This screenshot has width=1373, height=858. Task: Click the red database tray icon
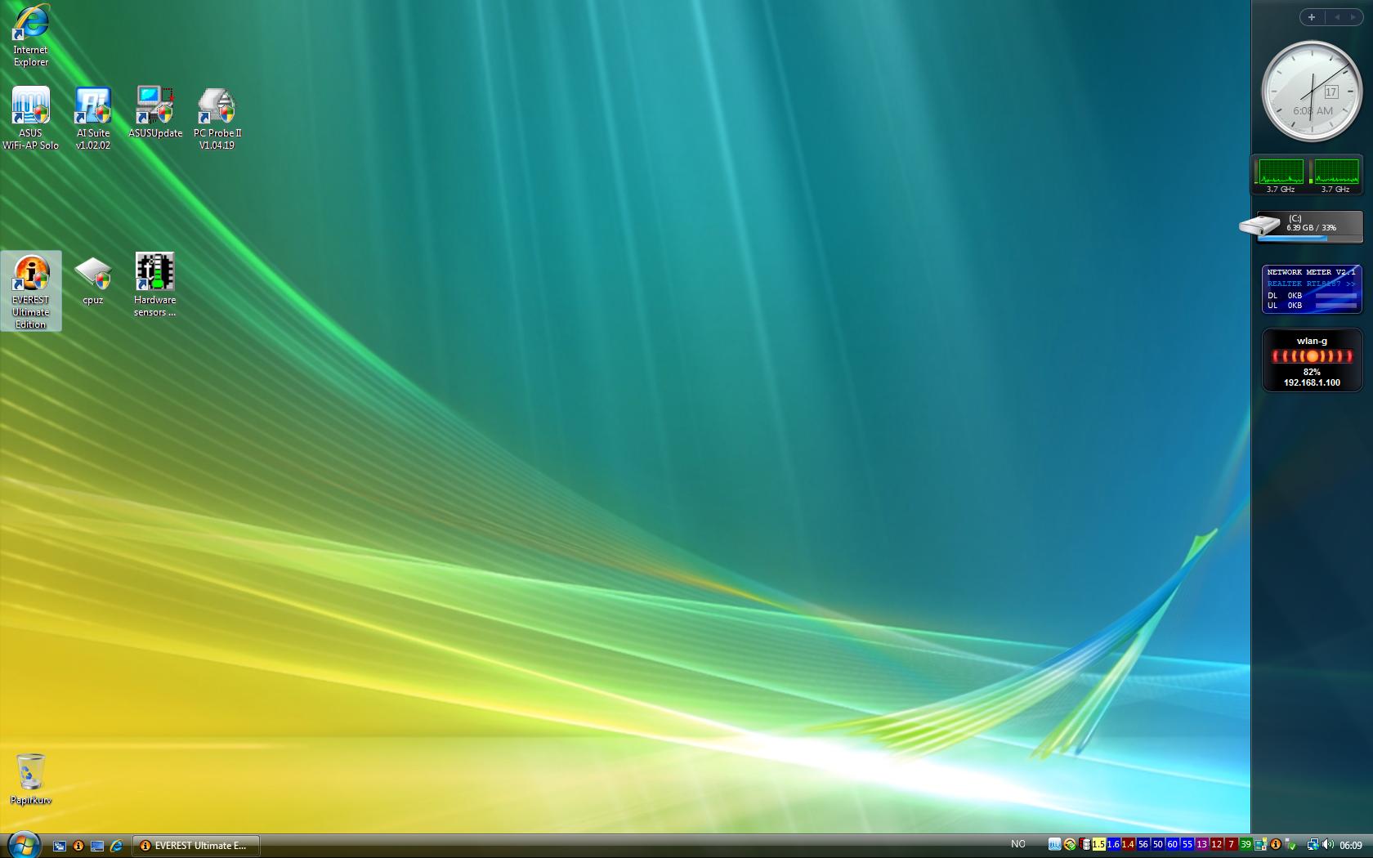pos(1084,844)
